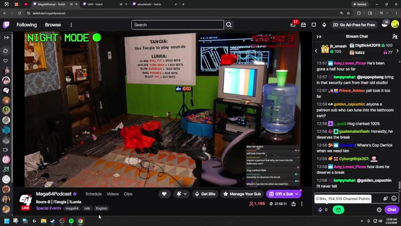Open the user profile avatar menu
This screenshot has height=226, width=401.
coord(395,24)
